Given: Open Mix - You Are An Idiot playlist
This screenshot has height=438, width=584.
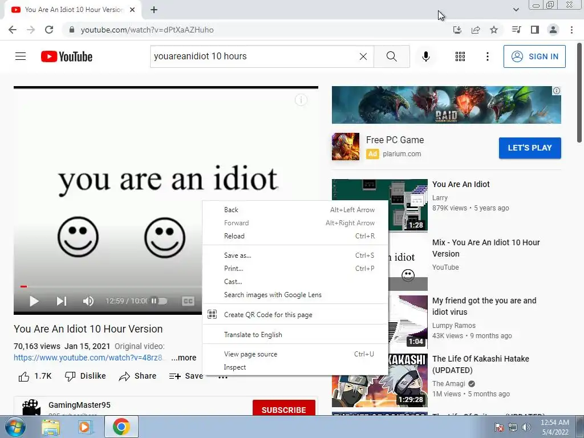Looking at the screenshot, I should (x=486, y=248).
